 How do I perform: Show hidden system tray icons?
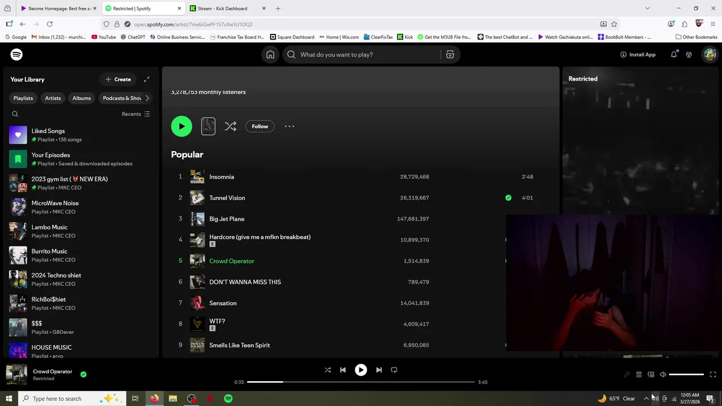646,399
